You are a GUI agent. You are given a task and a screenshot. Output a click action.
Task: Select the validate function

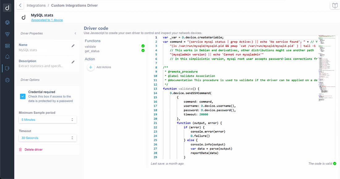(x=90, y=47)
